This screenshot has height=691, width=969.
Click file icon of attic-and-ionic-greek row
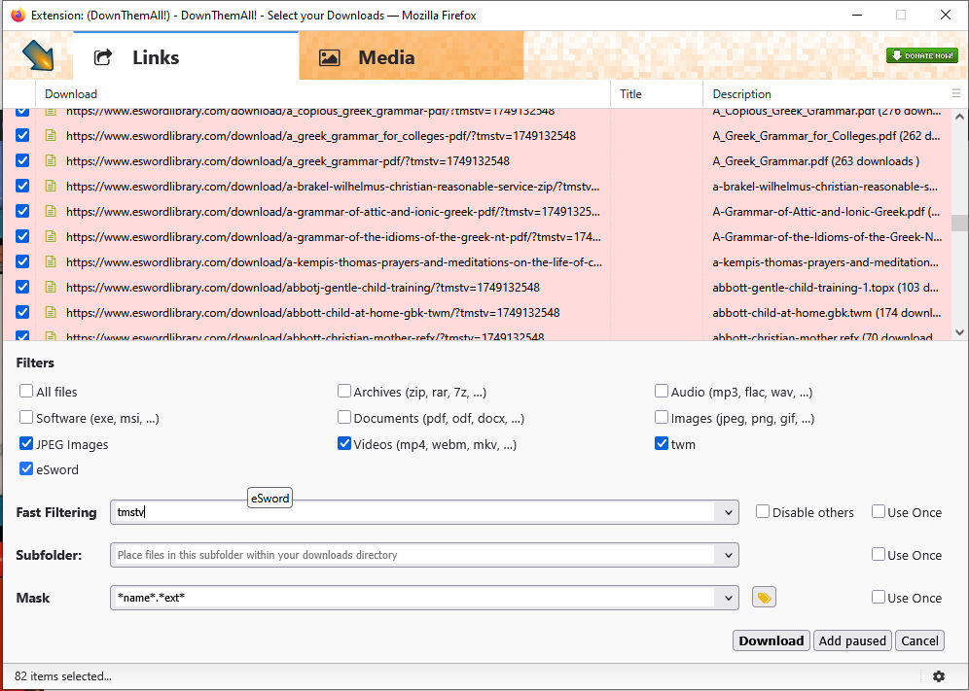point(51,211)
